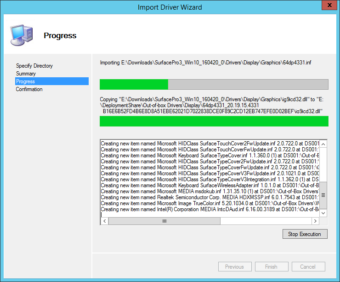340x282 pixels.
Task: Click the computer icon in the wizard header
Action: (x=21, y=35)
